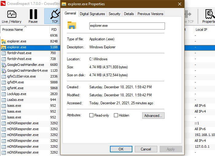This screenshot has width=215, height=156.
Task: Click PID 6936 cell in first row
Action: coord(54,35)
